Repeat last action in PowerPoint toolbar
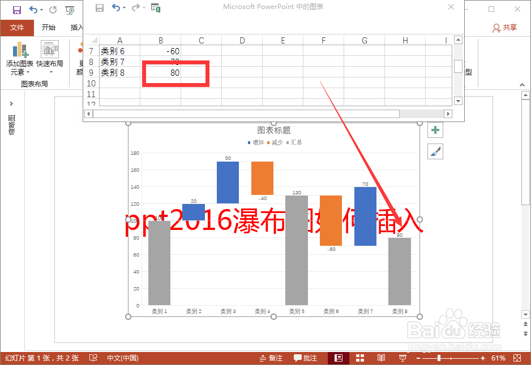531x365 pixels. coord(53,10)
